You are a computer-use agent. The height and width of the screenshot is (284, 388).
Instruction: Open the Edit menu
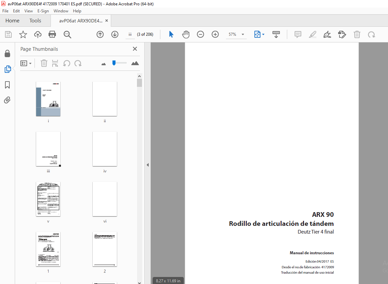click(16, 11)
